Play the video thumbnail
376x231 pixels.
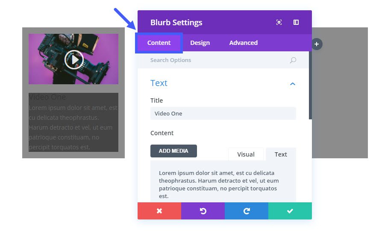[73, 59]
